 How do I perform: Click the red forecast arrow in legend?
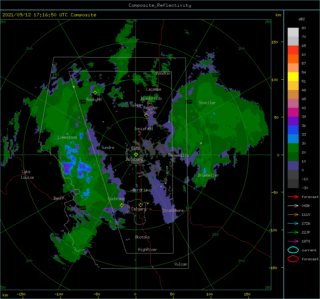293,197
